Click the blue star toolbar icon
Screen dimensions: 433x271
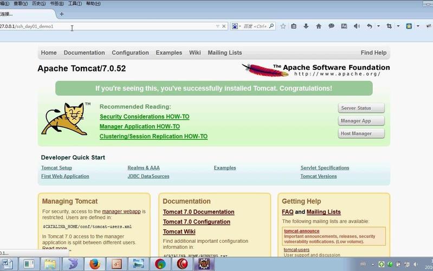point(409,26)
